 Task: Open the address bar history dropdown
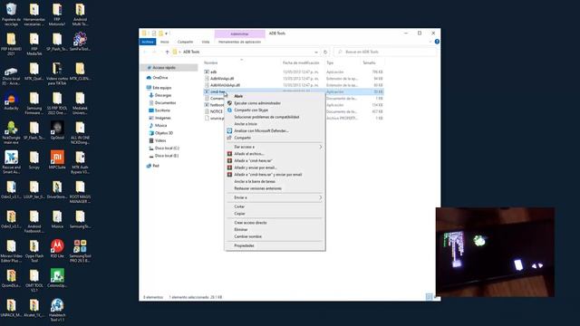pos(316,53)
